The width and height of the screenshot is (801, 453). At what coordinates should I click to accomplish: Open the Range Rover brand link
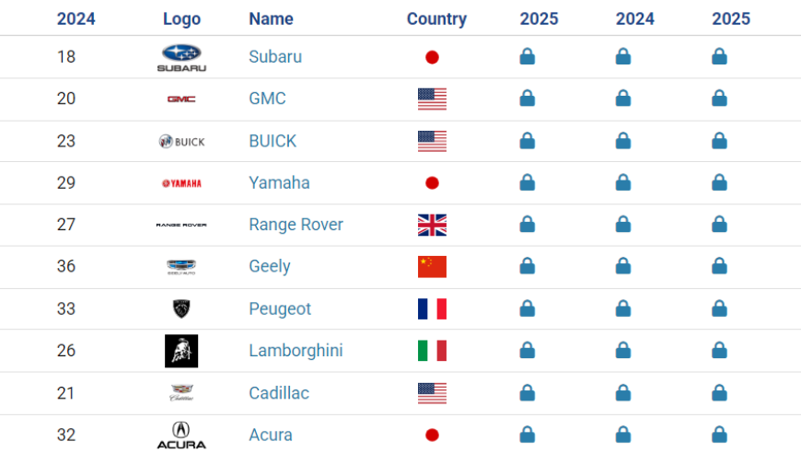pyautogui.click(x=296, y=225)
